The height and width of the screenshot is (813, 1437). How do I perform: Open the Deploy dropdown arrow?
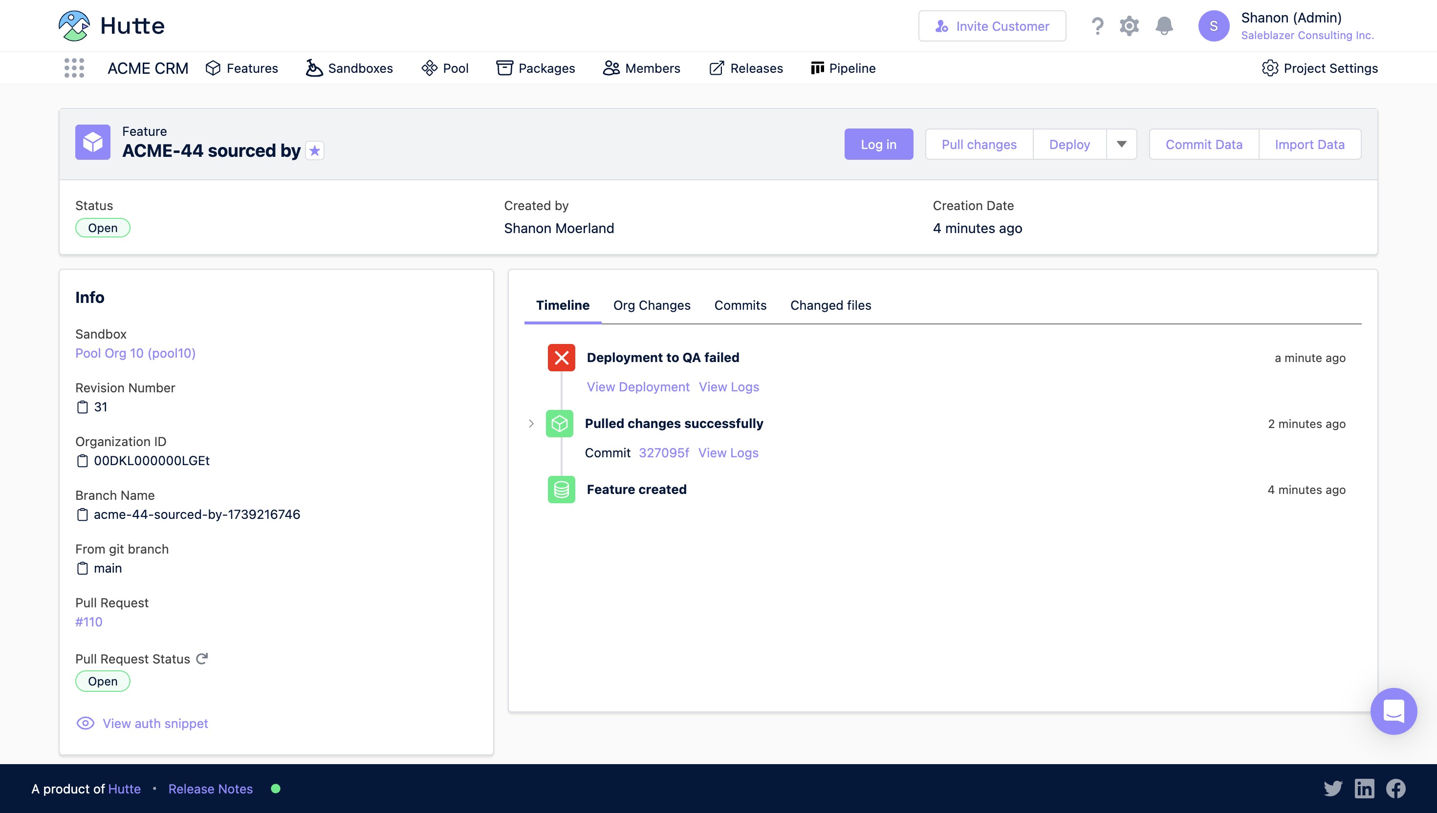point(1121,144)
